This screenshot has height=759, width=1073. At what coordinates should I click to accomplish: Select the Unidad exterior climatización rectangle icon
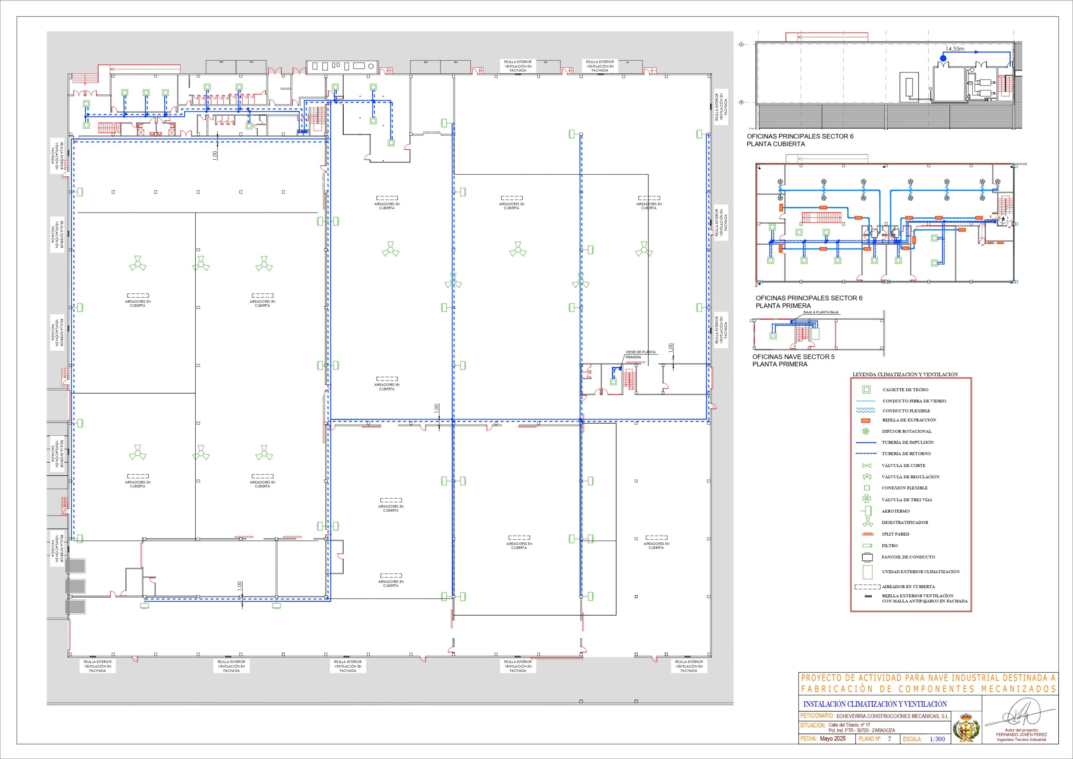[867, 572]
